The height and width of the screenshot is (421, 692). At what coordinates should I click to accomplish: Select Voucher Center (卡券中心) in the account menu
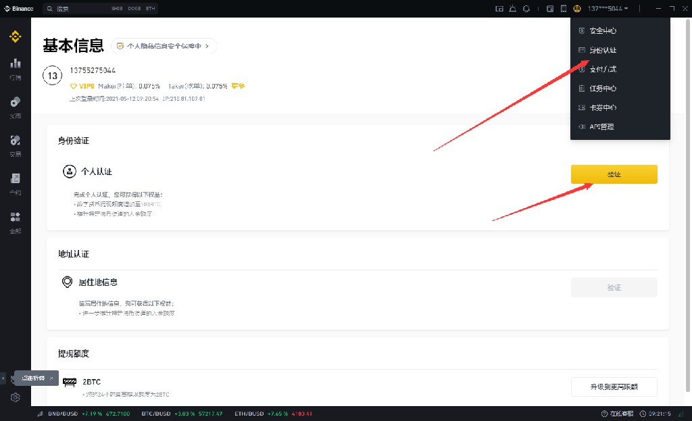(620, 107)
